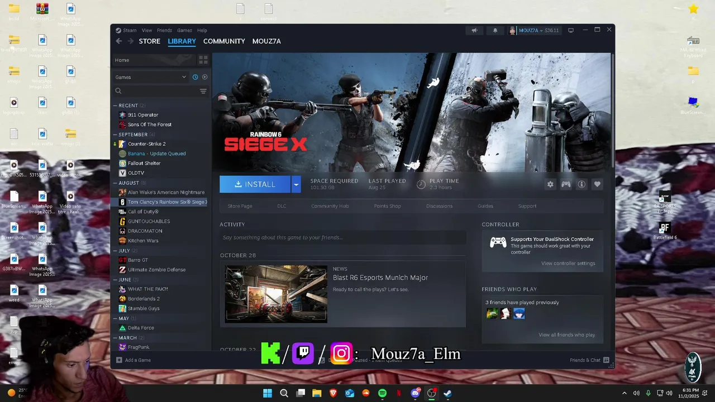Open the Friends & Chat icon
This screenshot has width=715, height=402.
606,360
